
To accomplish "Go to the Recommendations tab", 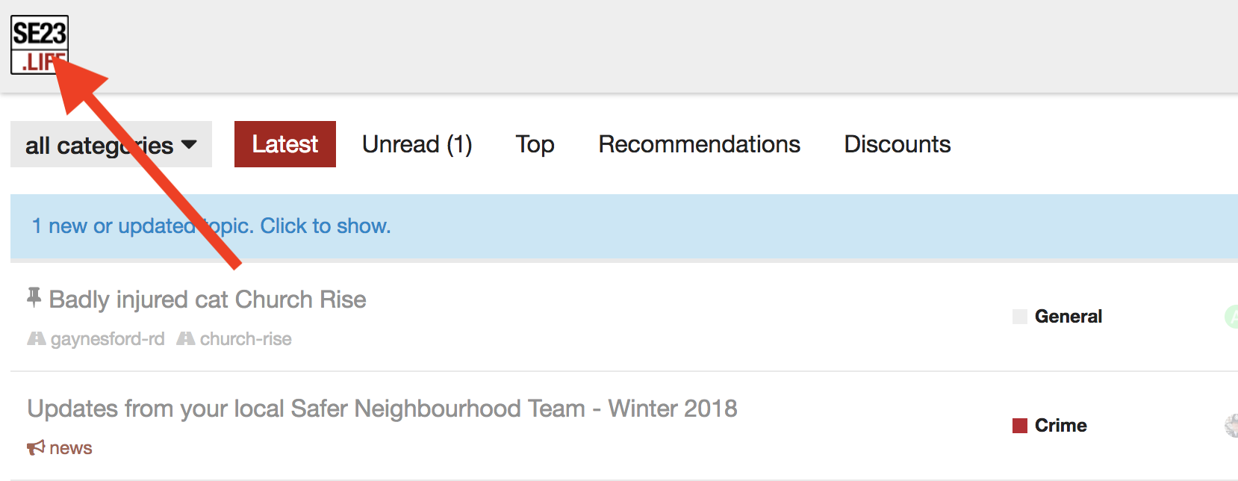I will pos(699,144).
